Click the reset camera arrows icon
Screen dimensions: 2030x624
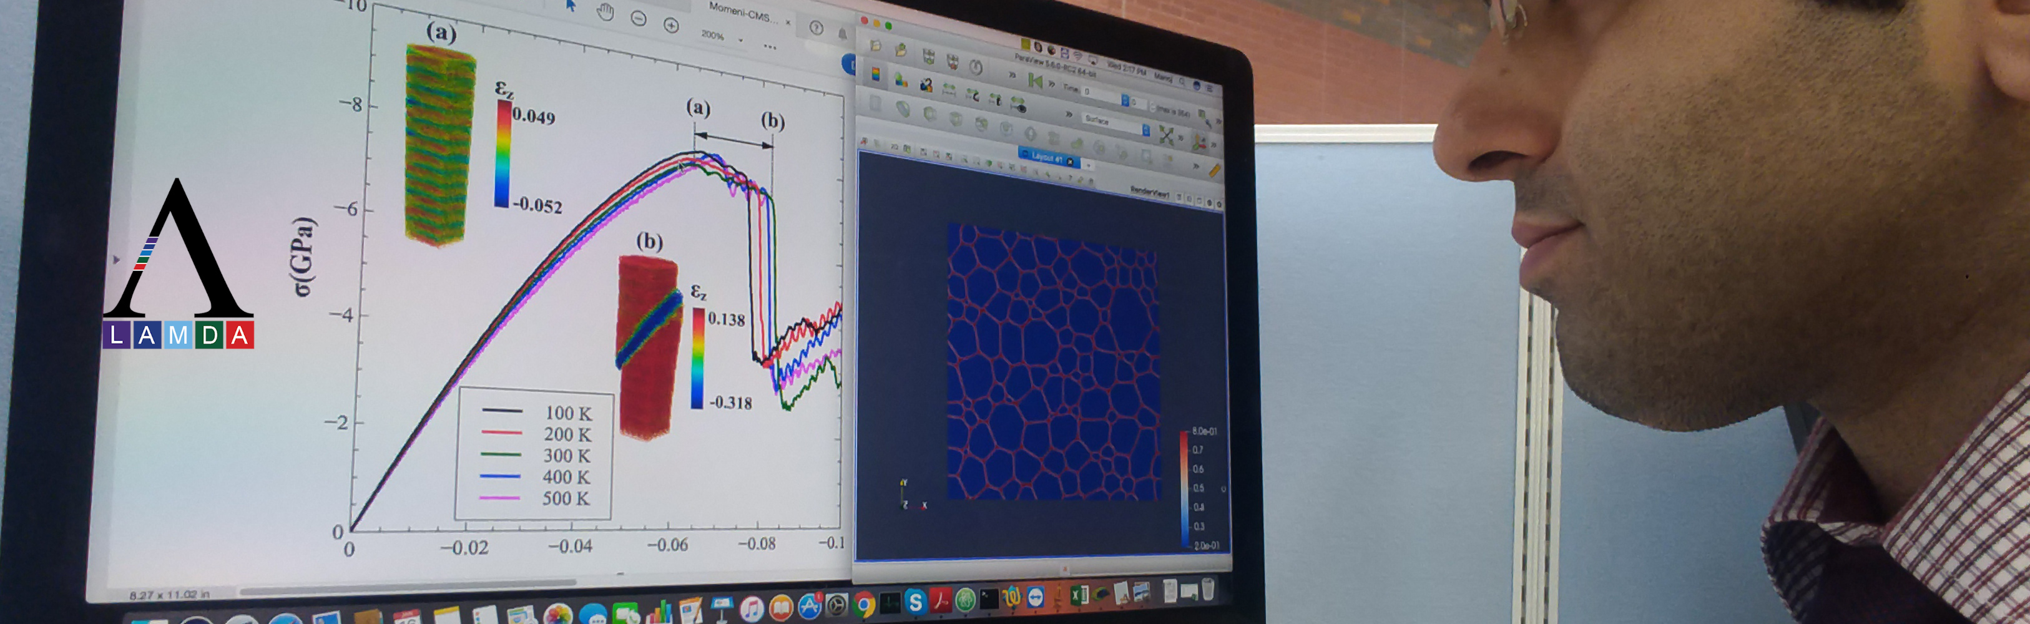point(1166,135)
